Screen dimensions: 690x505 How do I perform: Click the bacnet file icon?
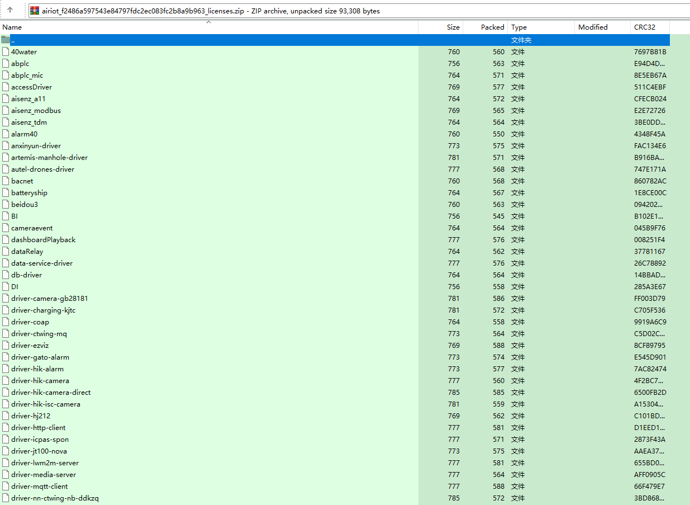(6, 181)
